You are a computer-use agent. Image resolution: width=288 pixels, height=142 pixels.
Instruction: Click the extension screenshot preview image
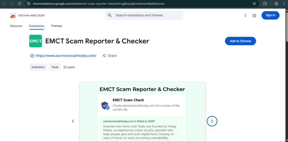click(142, 112)
